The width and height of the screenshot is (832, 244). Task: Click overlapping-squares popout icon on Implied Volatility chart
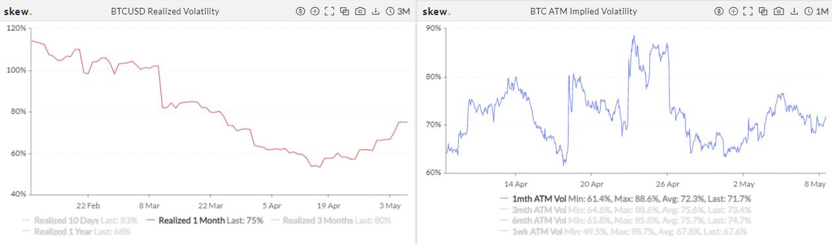pos(763,11)
